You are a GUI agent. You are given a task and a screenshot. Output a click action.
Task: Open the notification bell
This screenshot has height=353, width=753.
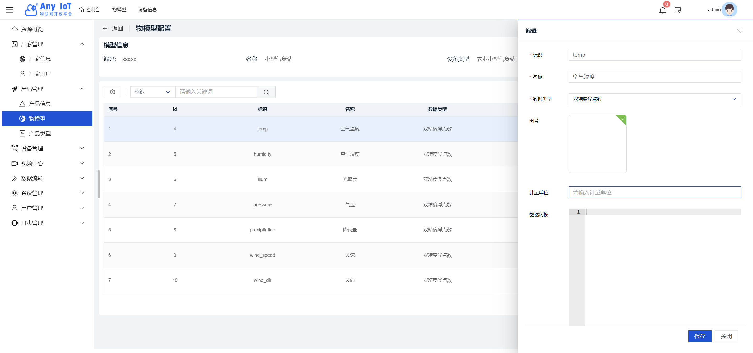[x=662, y=10]
